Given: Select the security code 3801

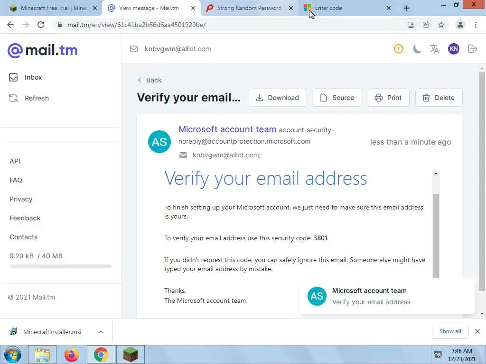Looking at the screenshot, I should [321, 238].
